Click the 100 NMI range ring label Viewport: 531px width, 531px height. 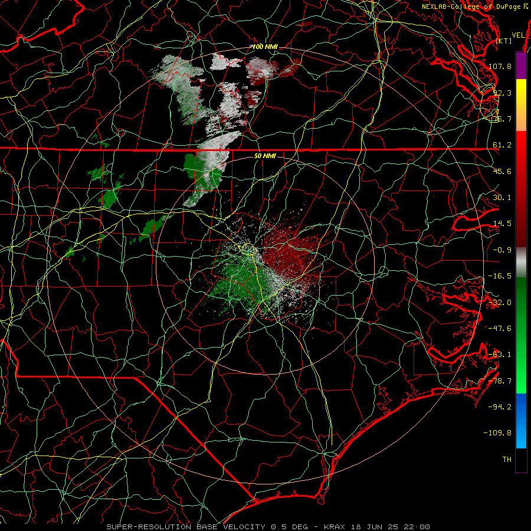(x=265, y=47)
